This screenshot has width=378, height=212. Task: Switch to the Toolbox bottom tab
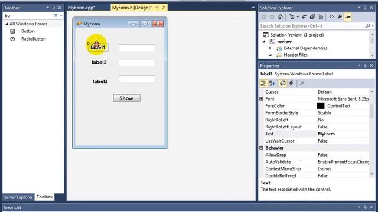pos(45,197)
